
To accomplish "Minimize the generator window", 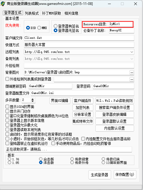I will pyautogui.click(x=109, y=4).
